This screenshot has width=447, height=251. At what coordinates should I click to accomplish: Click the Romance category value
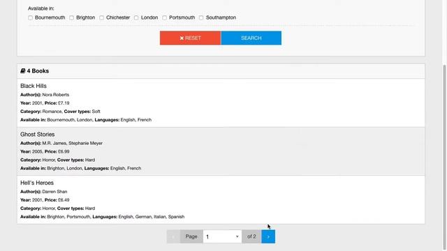coord(52,112)
